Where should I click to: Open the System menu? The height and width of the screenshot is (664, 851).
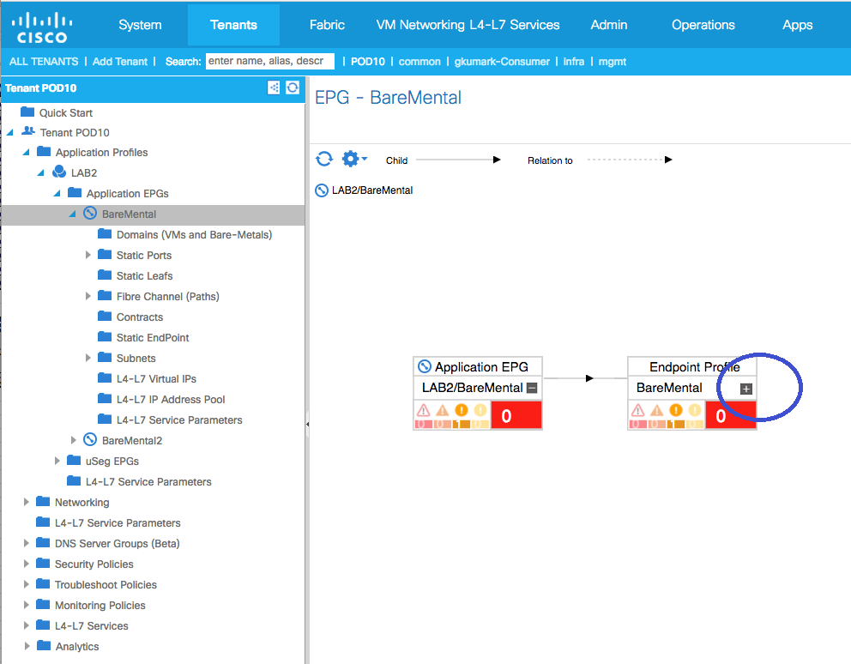(140, 25)
